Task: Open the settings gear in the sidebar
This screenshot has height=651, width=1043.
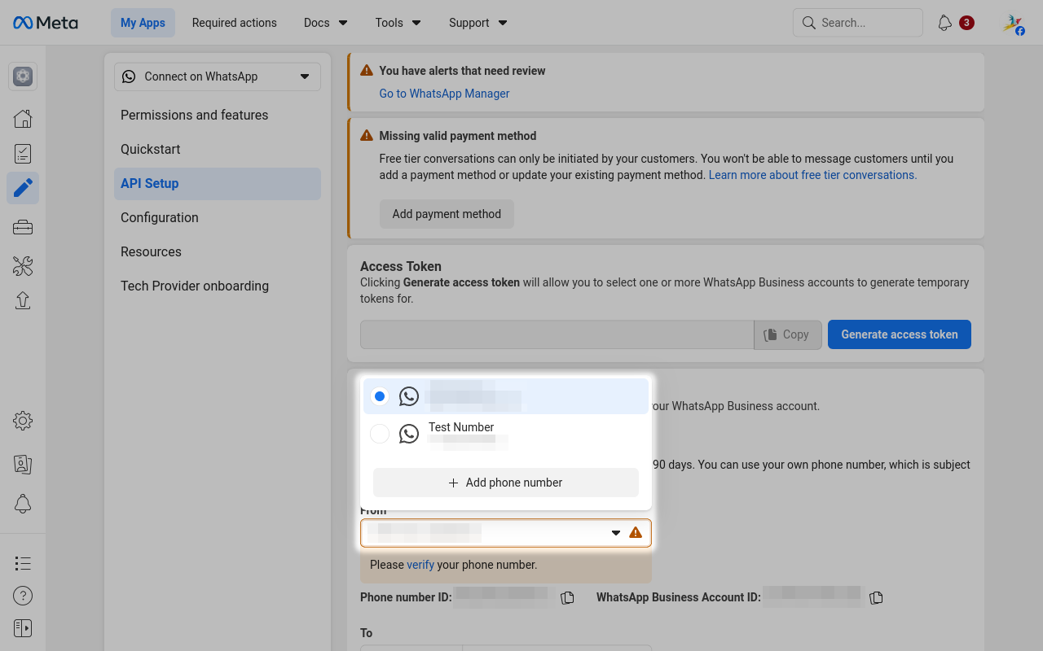Action: (x=23, y=421)
